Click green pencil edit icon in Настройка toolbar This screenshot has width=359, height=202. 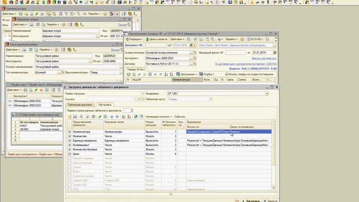100,117
